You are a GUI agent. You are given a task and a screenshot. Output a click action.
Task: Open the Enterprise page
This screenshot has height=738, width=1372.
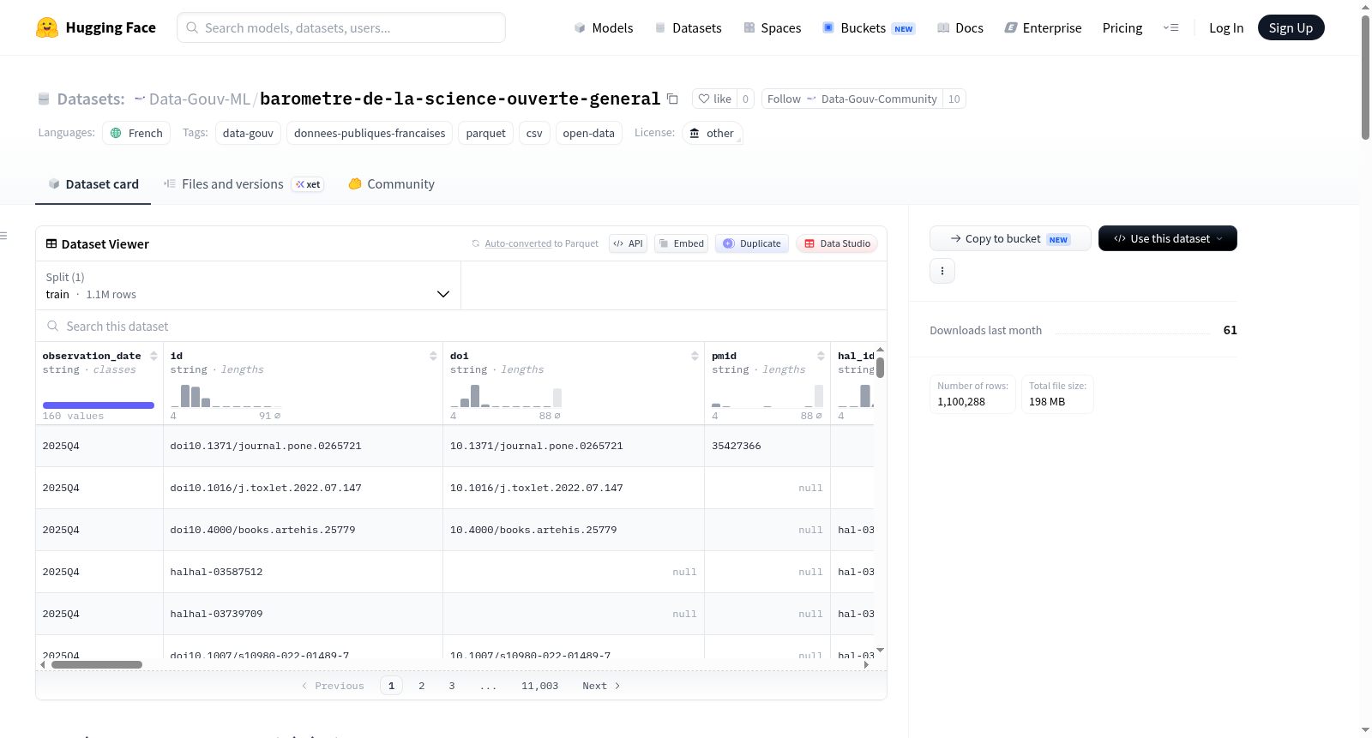tap(1043, 27)
